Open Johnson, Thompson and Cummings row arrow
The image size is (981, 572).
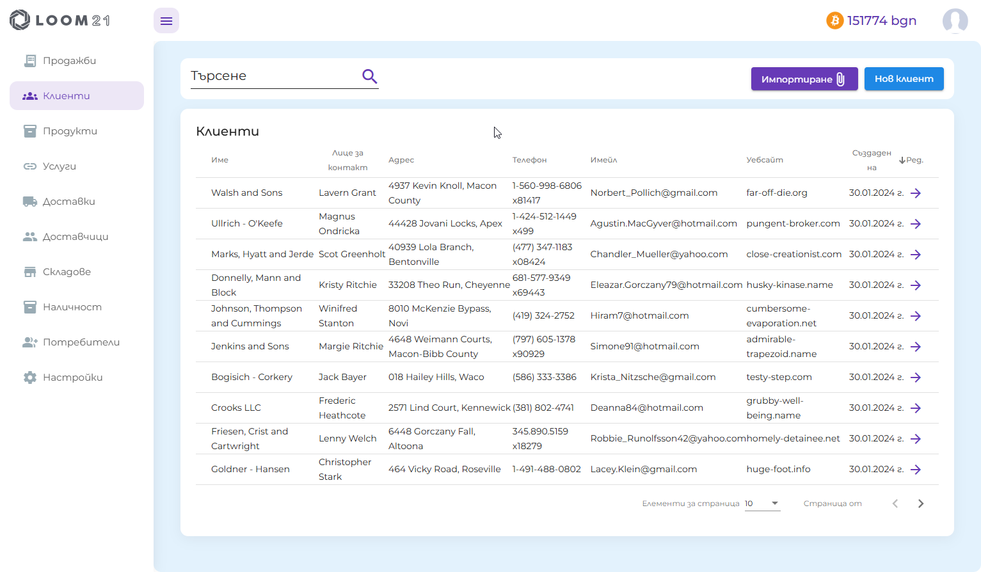click(916, 316)
